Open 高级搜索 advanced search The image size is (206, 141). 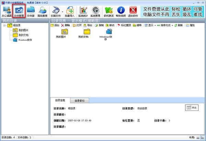coord(43,12)
